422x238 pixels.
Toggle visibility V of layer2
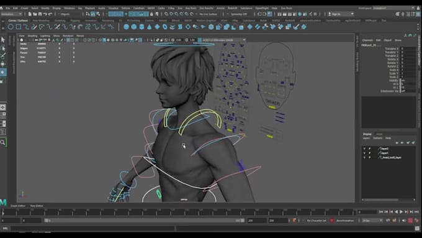tap(364, 149)
